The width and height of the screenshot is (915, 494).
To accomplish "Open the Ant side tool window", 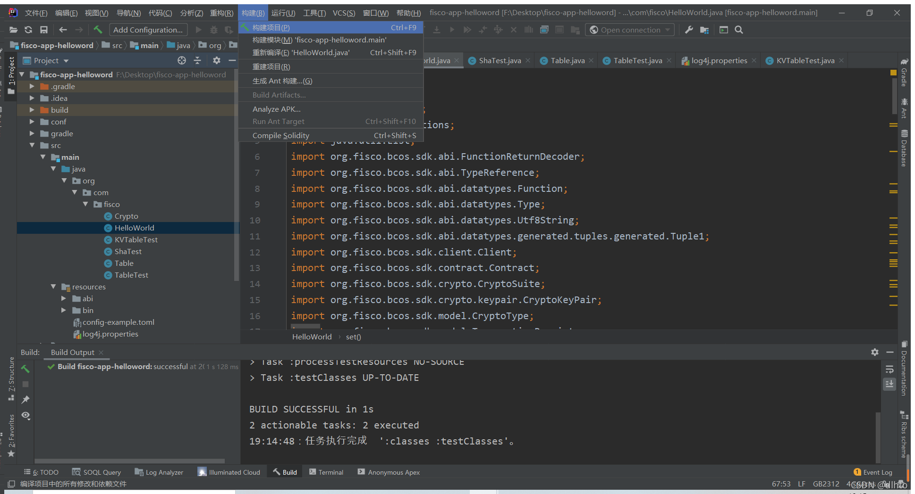I will point(904,108).
